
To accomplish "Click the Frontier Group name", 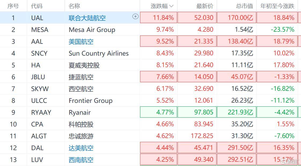I will 90,101.
